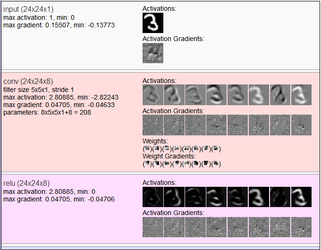View the third relu layer activation map
Screen dimensions: 321x250
click(x=195, y=197)
